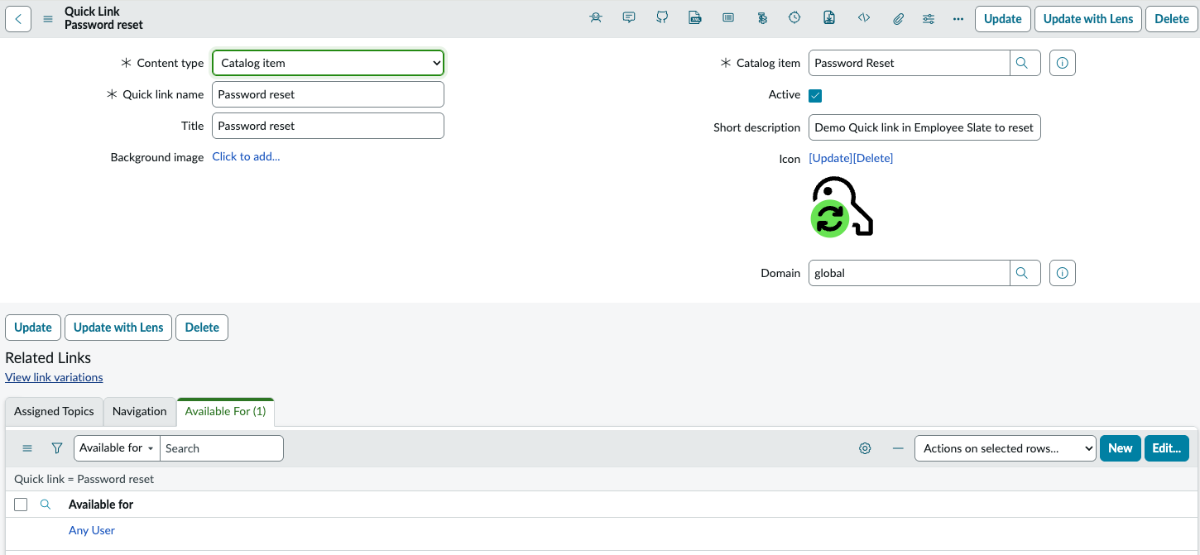This screenshot has height=555, width=1200.
Task: Open list personalize gear icon
Action: pos(865,448)
